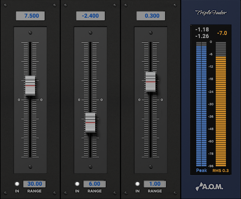241x199 pixels.
Task: Click the 7.500 gain value field
Action: (30, 16)
